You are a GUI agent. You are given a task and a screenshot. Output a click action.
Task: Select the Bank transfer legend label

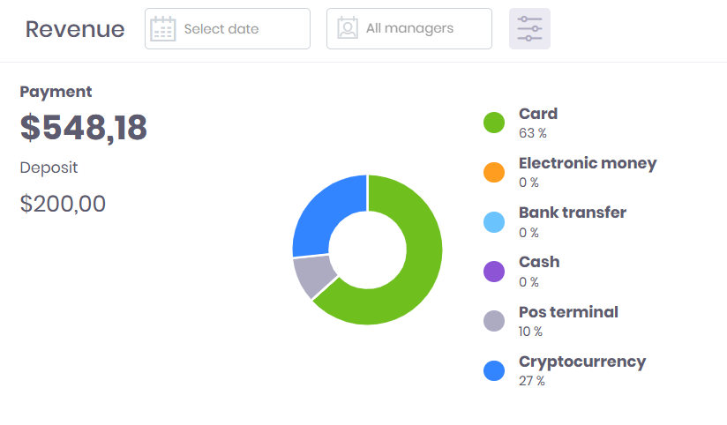point(573,212)
